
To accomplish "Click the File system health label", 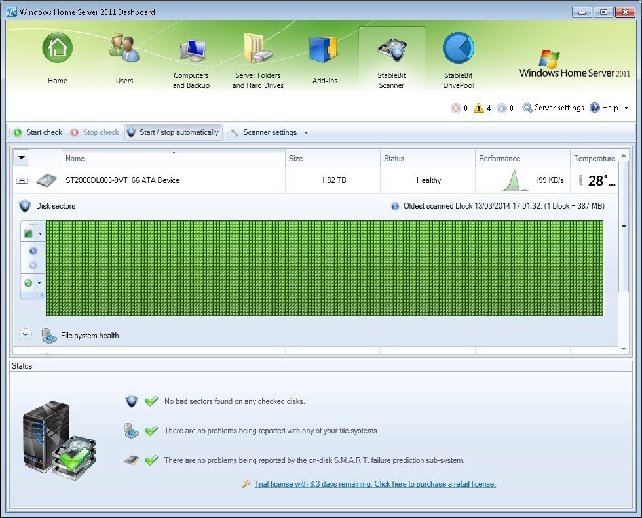I will 90,336.
